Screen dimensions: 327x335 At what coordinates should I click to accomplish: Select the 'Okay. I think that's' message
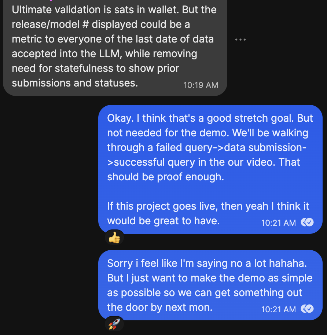click(210, 169)
